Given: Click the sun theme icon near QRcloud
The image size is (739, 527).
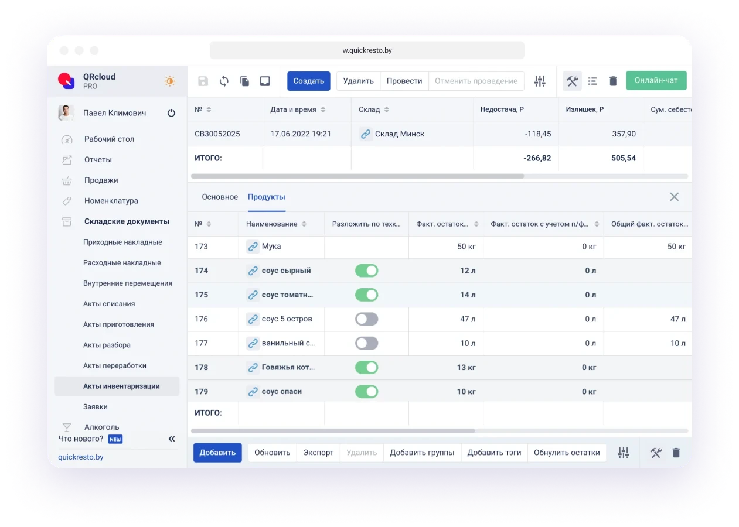Looking at the screenshot, I should (x=170, y=81).
